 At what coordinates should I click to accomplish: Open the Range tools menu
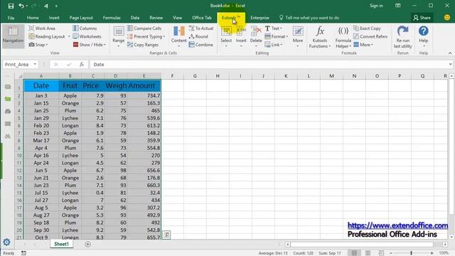119,36
